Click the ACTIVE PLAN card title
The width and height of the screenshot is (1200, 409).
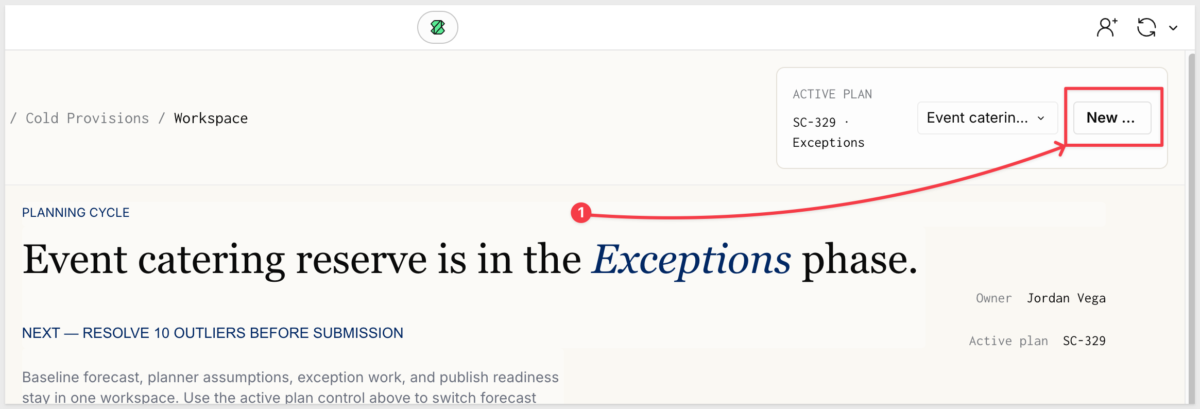[832, 94]
